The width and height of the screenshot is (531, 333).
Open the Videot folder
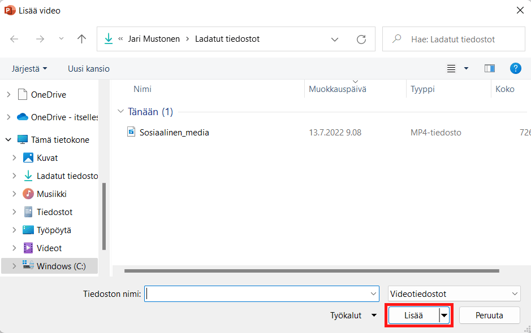coord(49,248)
